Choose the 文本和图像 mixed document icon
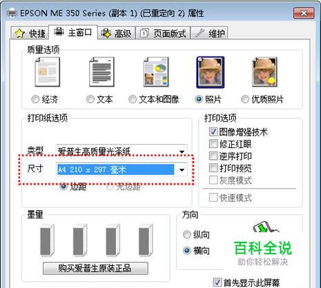Screen dimensions: 321x288 pyautogui.click(x=156, y=72)
